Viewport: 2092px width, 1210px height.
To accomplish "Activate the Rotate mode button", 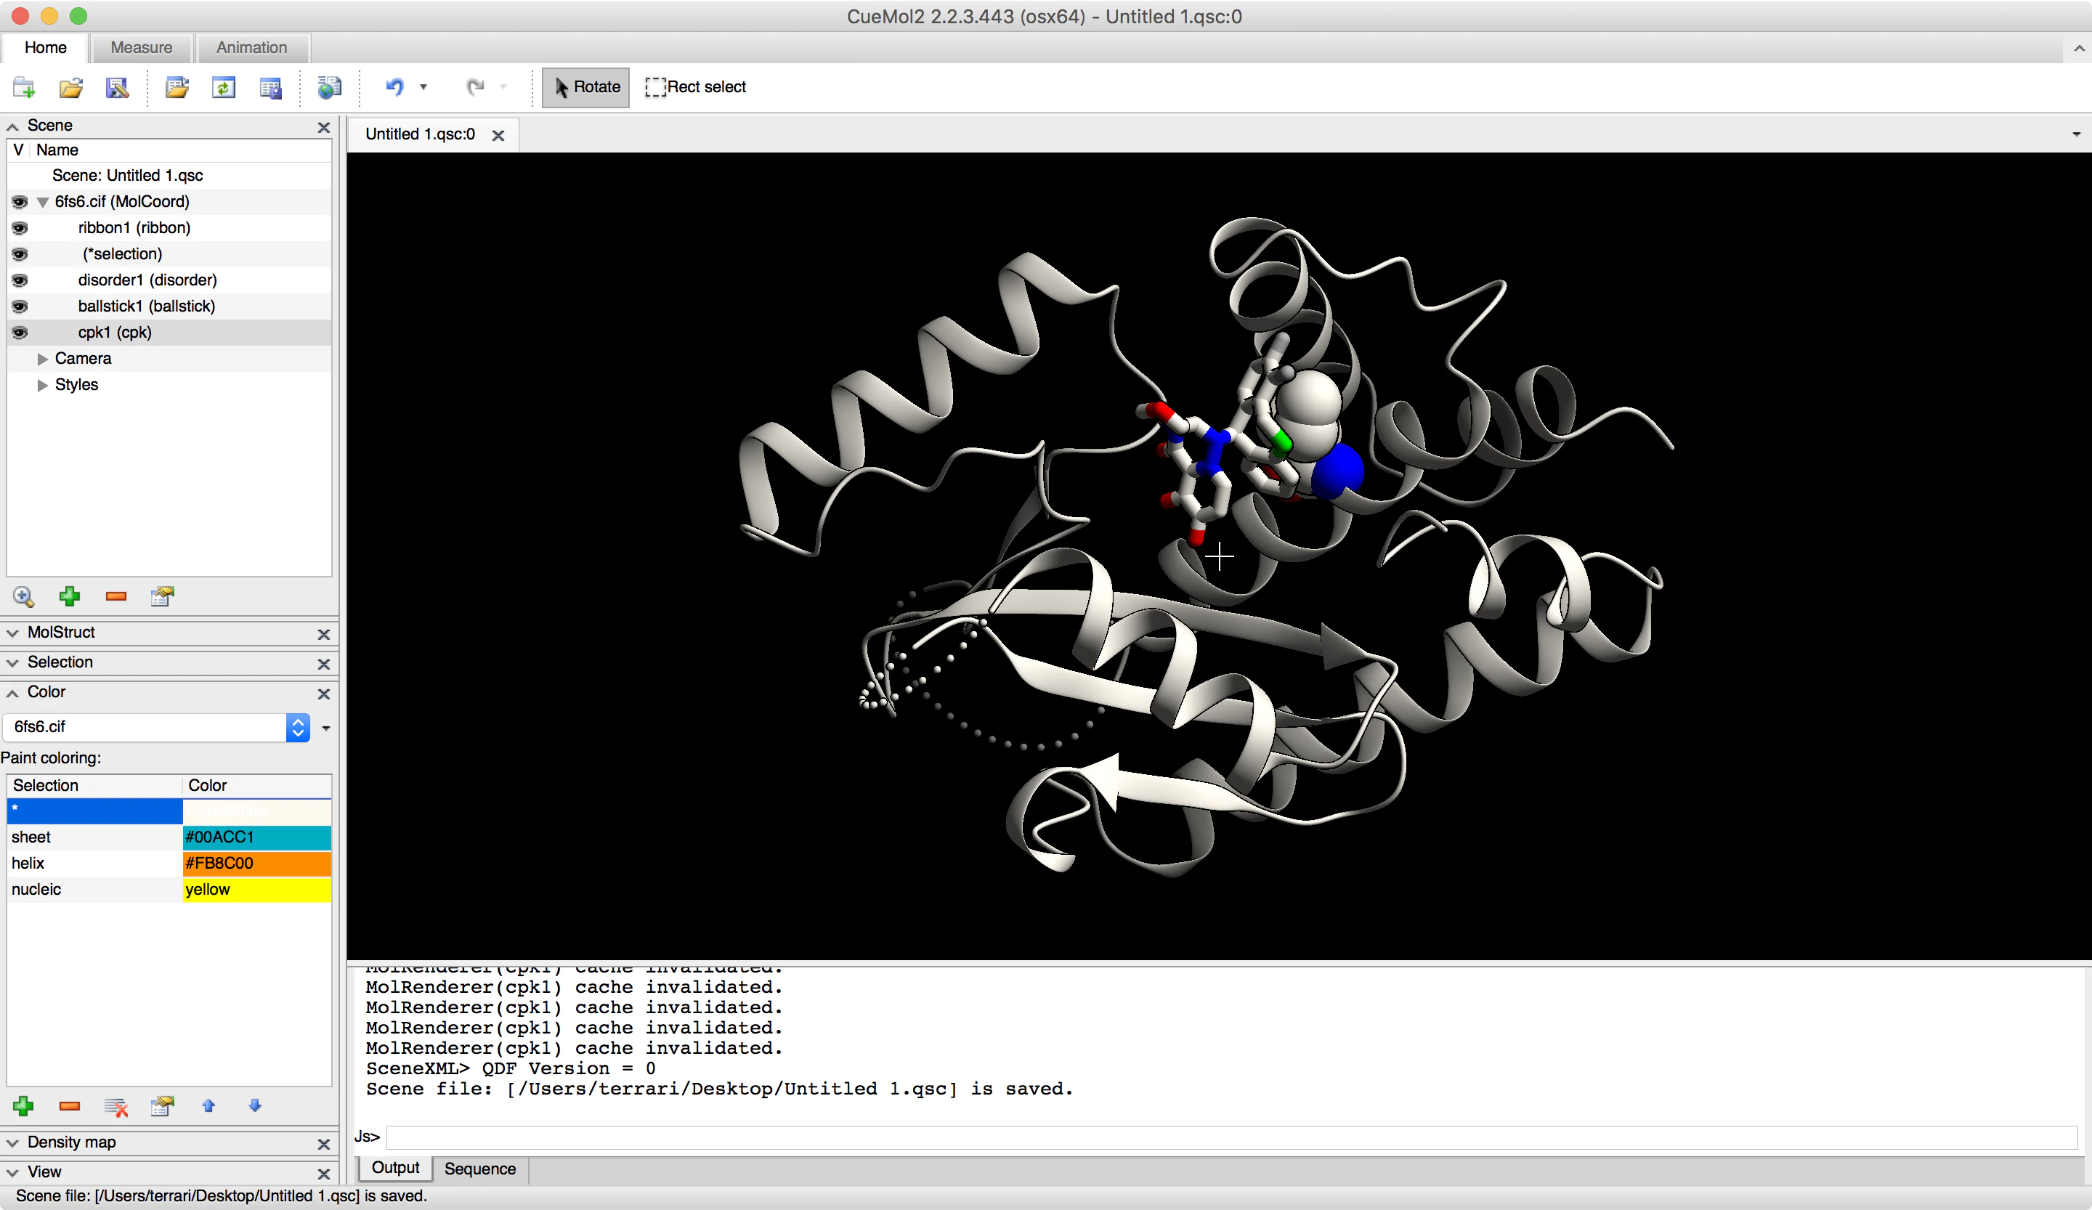I will (586, 87).
